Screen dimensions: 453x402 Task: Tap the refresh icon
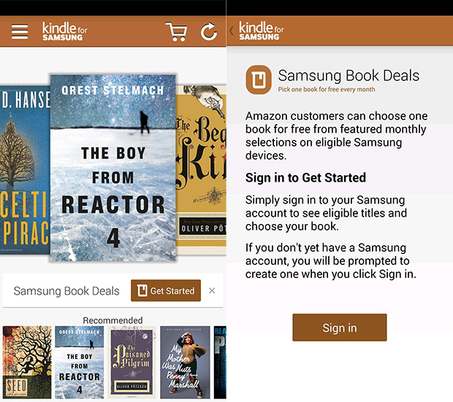[208, 31]
